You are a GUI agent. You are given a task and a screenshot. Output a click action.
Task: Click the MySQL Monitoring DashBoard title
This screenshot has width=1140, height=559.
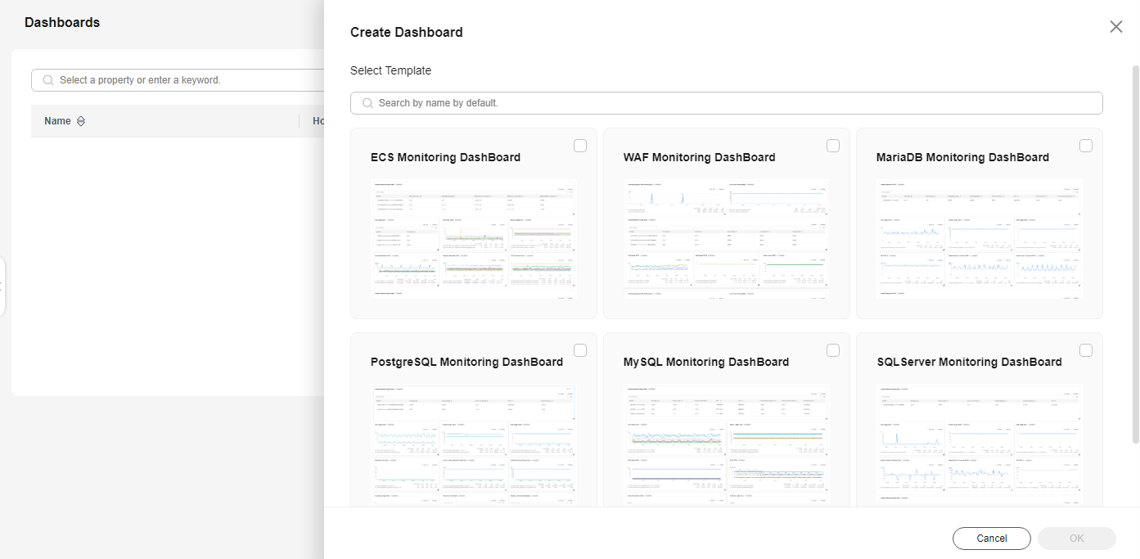tap(706, 362)
